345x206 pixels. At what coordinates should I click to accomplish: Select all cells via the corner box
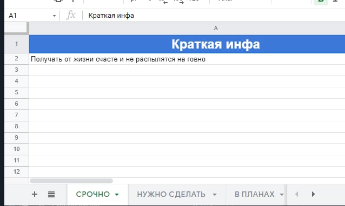click(x=16, y=28)
